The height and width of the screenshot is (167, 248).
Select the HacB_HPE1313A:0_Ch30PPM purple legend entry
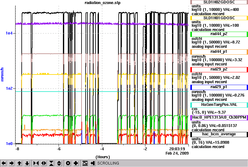pyautogui.click(x=219, y=117)
